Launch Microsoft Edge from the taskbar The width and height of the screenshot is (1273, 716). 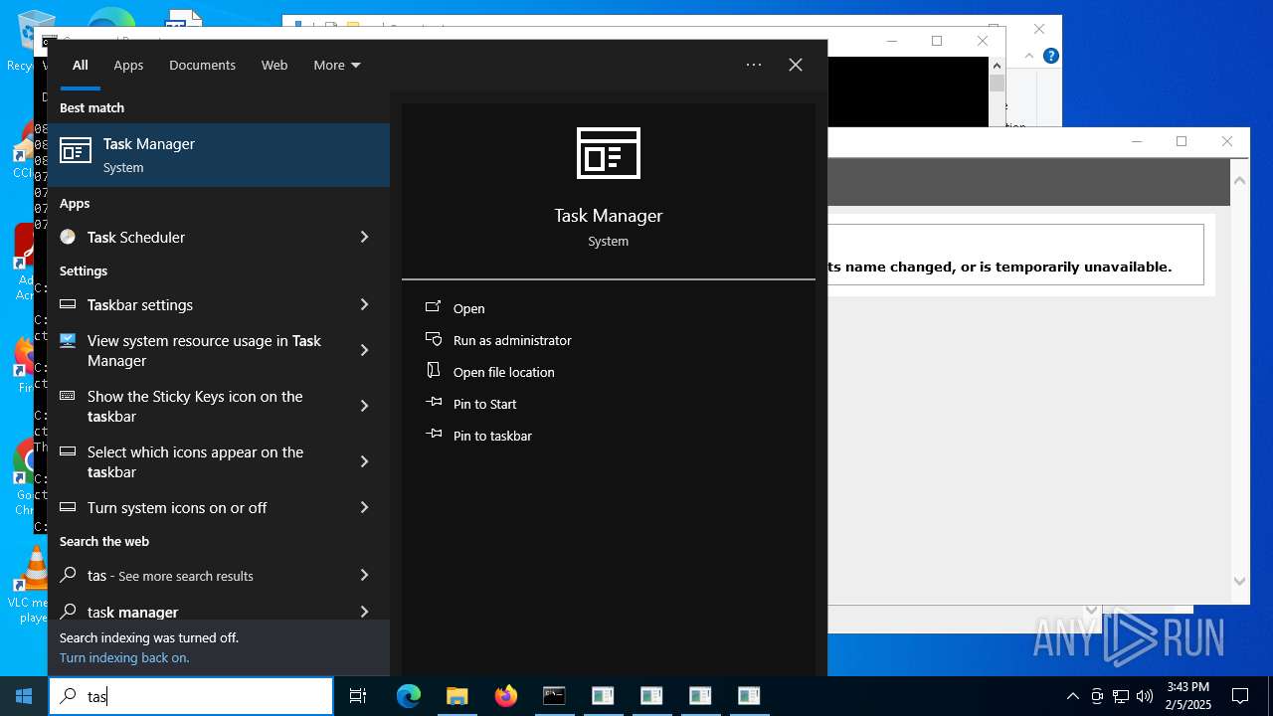[x=409, y=696]
